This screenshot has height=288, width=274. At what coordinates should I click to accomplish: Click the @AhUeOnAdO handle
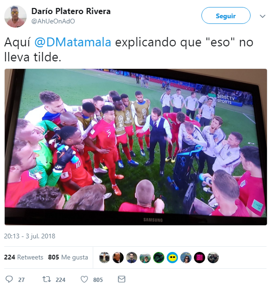tap(53, 21)
